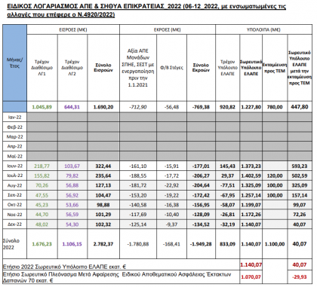Image resolution: width=317 pixels, height=287 pixels.
Task: Click the 120,00 disbursement cell for Ιουλ-22
Action: point(275,176)
